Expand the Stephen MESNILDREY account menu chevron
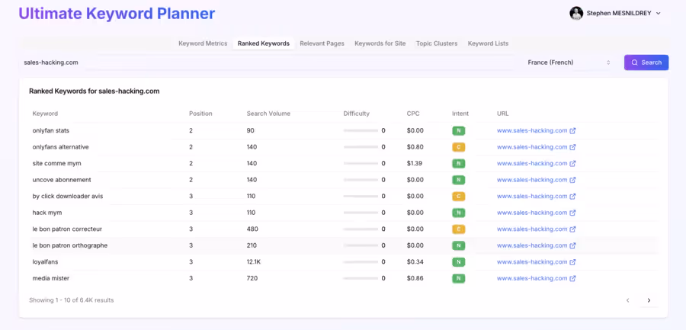 pos(658,14)
